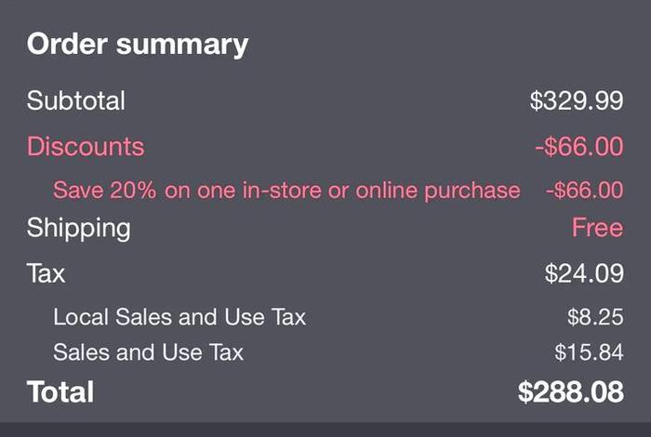651x437 pixels.
Task: Tap the Tax label
Action: [46, 273]
